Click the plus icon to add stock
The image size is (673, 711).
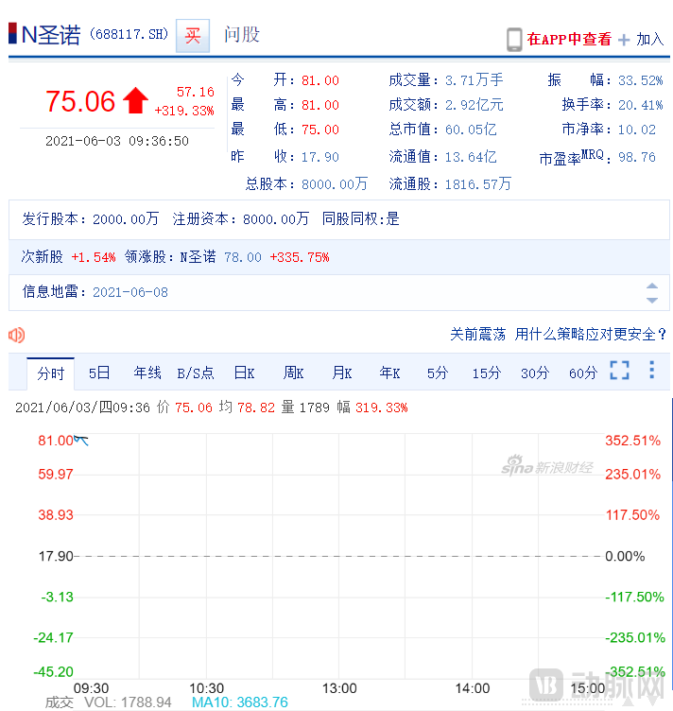[624, 40]
